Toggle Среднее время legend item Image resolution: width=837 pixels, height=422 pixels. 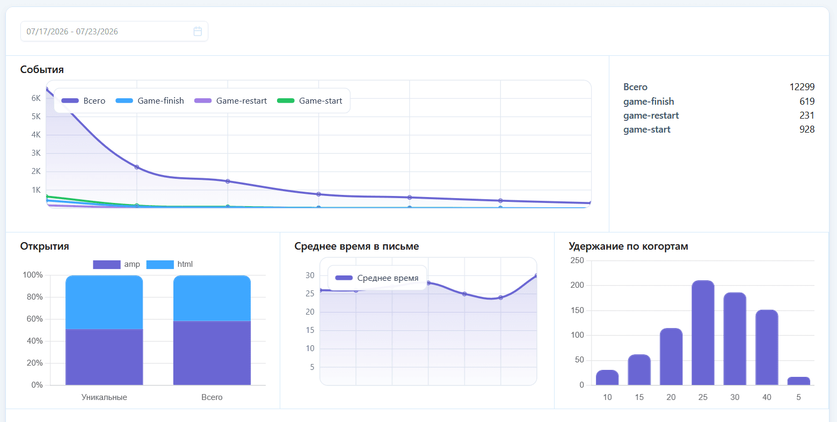[x=376, y=278]
